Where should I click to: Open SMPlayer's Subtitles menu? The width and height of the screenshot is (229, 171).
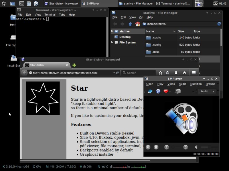click(x=196, y=84)
